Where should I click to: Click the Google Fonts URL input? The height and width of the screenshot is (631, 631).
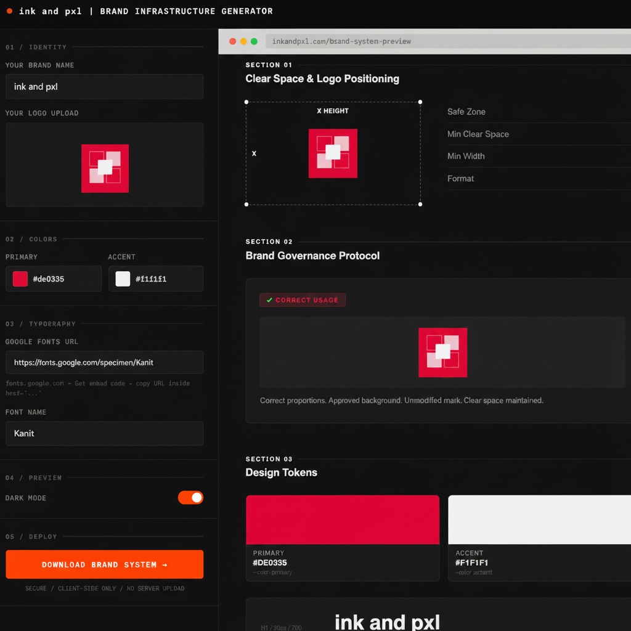point(104,362)
